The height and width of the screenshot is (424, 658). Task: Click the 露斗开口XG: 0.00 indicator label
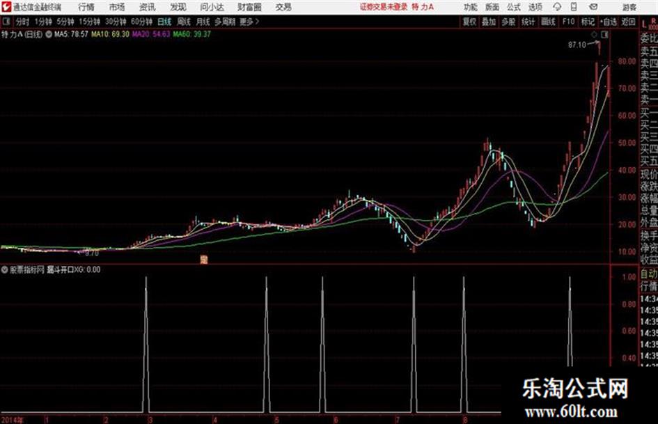click(73, 269)
